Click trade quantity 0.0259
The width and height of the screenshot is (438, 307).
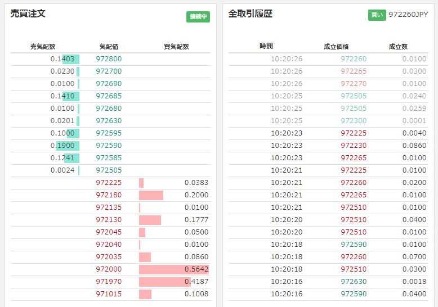(414, 109)
